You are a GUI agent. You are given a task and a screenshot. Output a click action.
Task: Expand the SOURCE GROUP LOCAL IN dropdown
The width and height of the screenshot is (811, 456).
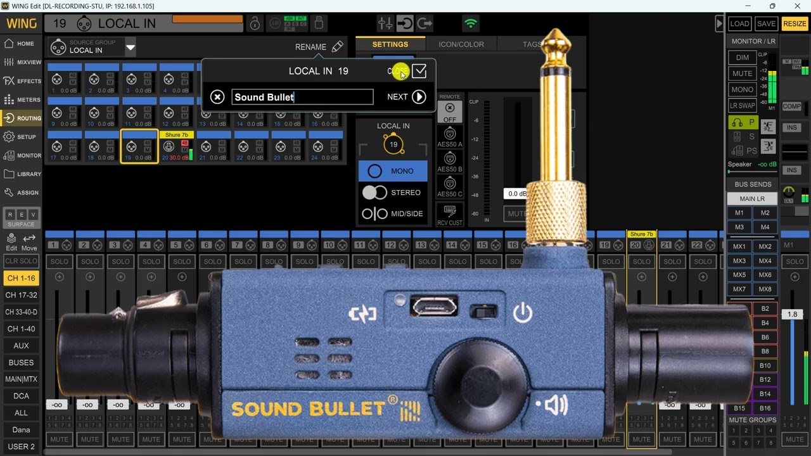point(131,47)
